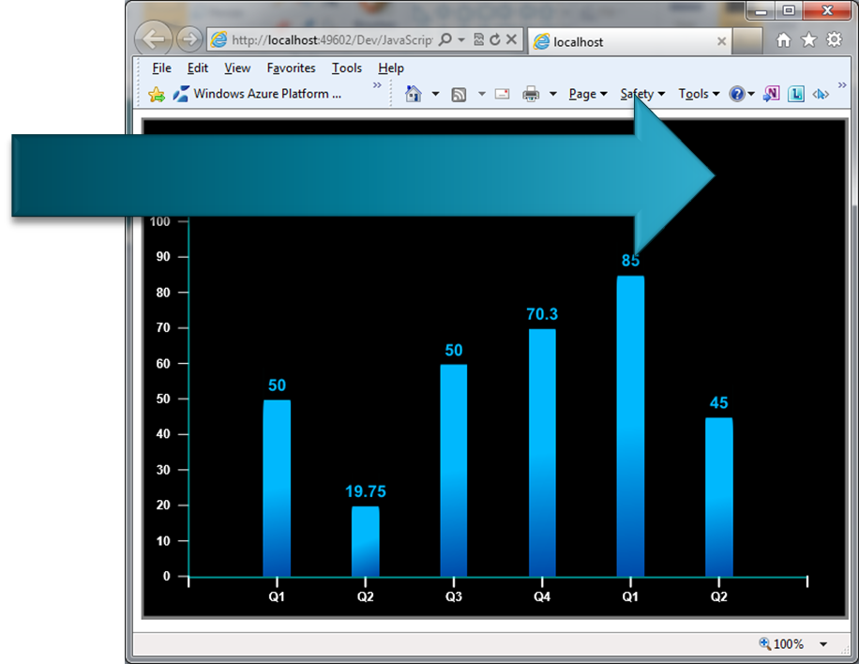This screenshot has height=664, width=859.
Task: Open the Home page via top-right house icon
Action: (784, 39)
